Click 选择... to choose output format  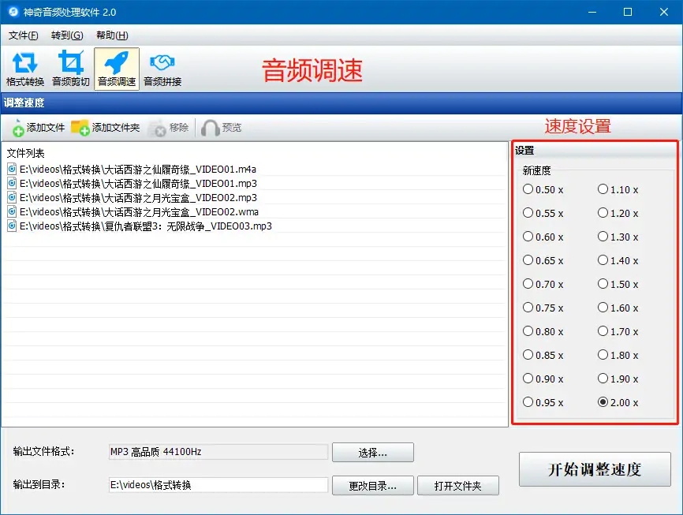click(372, 453)
